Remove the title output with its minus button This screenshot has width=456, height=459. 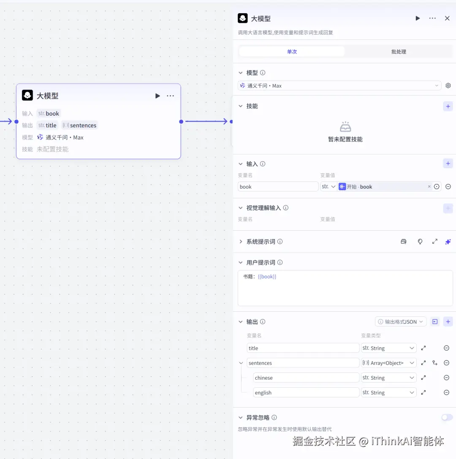[x=446, y=348]
